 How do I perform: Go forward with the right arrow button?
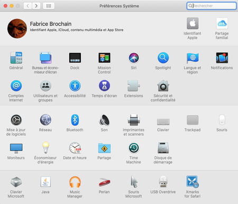pos(36,6)
